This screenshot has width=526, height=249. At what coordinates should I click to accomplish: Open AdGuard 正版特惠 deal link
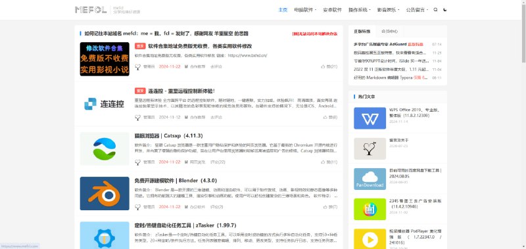(389, 44)
